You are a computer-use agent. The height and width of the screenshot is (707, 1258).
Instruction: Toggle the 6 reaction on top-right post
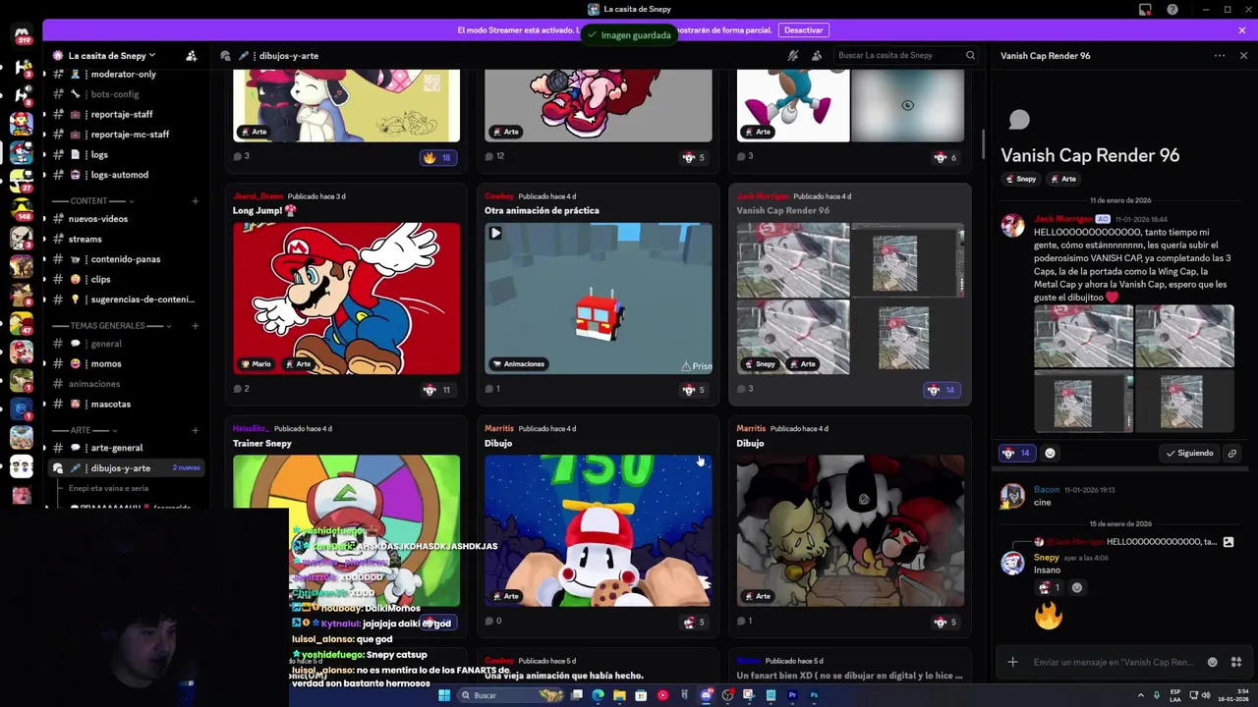946,157
